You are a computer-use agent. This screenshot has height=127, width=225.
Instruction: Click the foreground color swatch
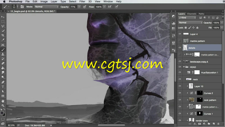point(2,113)
